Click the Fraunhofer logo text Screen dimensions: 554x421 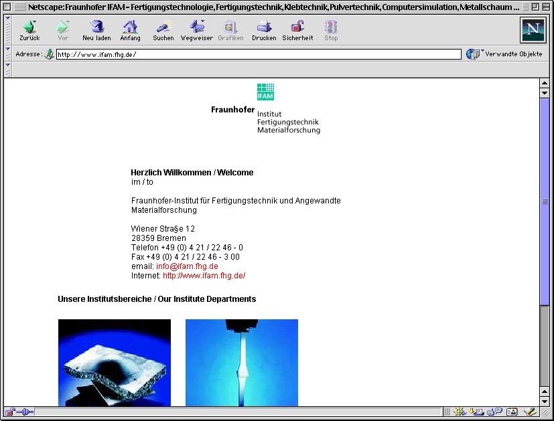233,109
